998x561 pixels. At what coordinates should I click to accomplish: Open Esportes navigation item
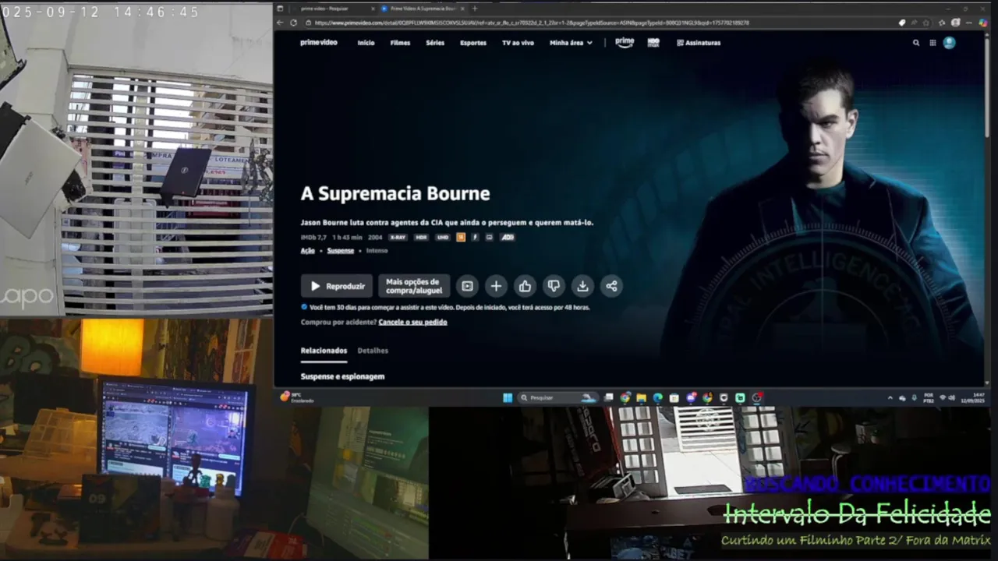coord(473,43)
